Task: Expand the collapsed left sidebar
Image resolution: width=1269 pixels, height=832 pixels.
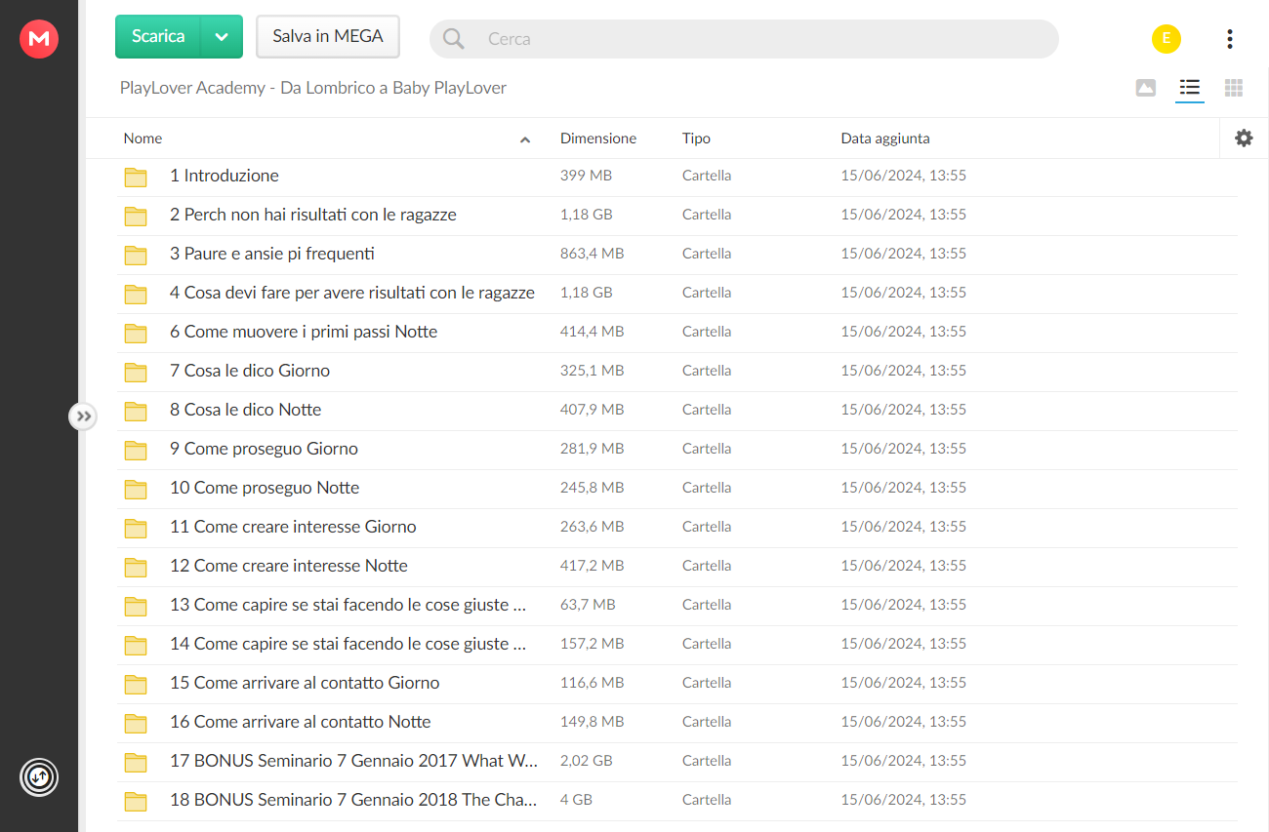Action: coord(83,416)
